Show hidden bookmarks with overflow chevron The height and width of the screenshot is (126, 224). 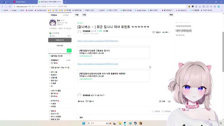[222, 10]
